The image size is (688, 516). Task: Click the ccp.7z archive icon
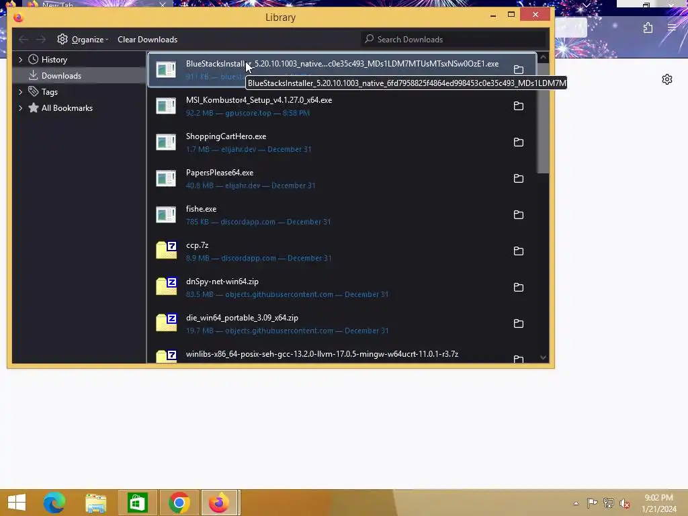166,250
